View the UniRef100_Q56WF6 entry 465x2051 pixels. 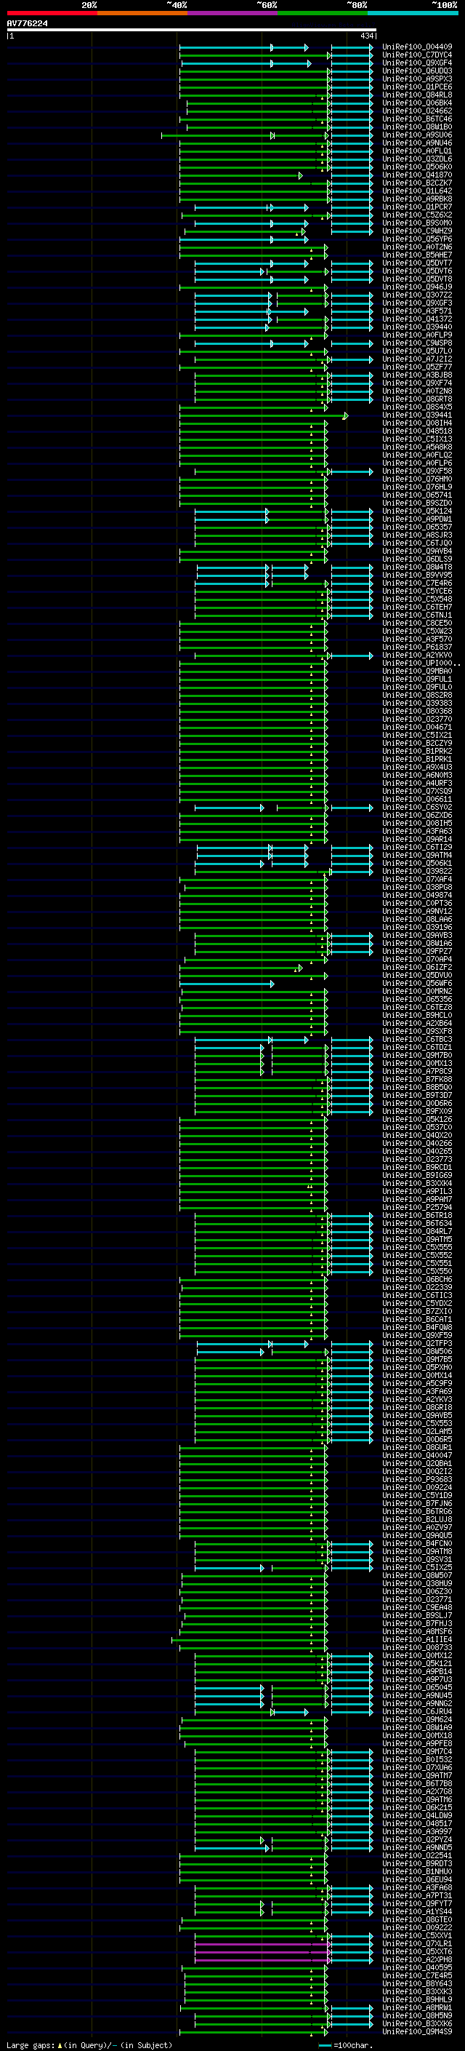coord(417,984)
